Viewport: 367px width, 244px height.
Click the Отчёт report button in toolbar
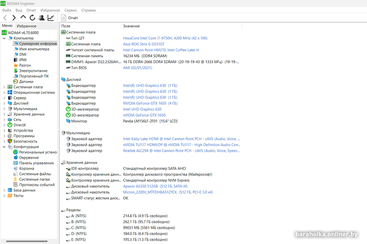(69, 18)
